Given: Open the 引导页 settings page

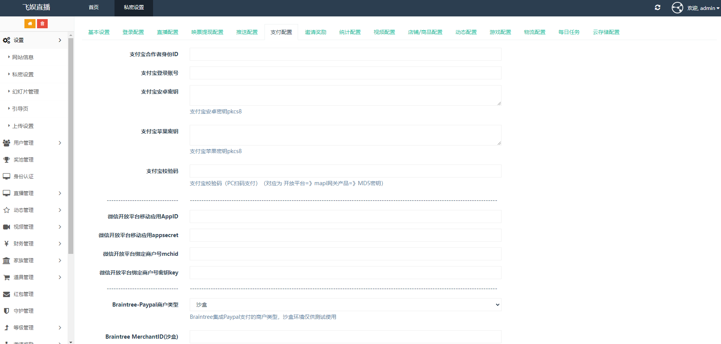Looking at the screenshot, I should click(20, 108).
